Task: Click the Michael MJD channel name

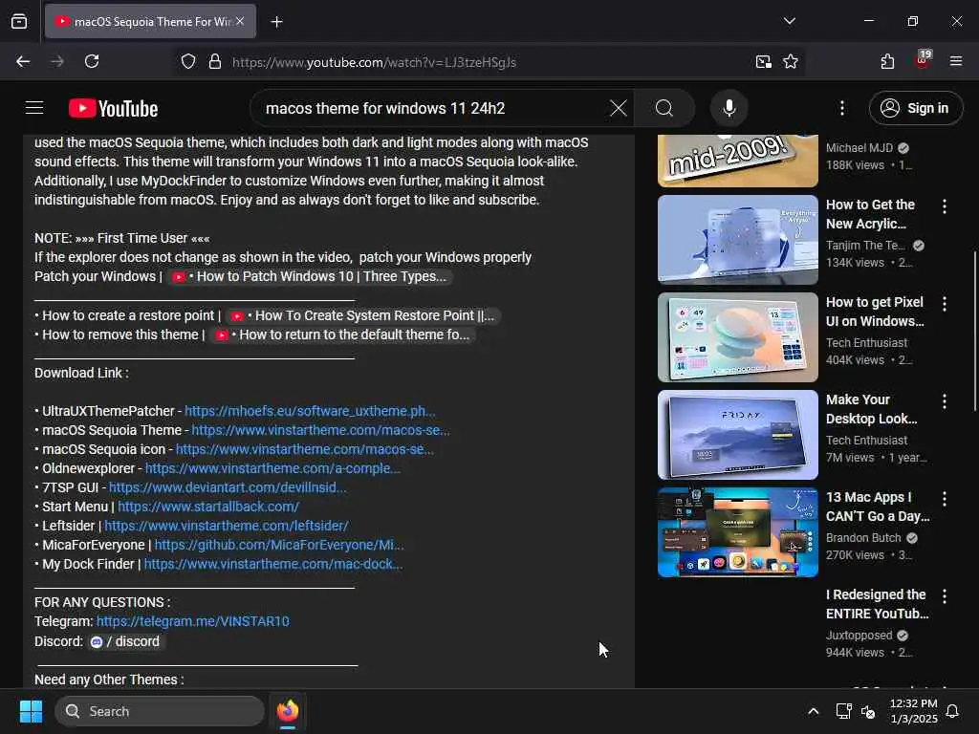Action: 859,148
